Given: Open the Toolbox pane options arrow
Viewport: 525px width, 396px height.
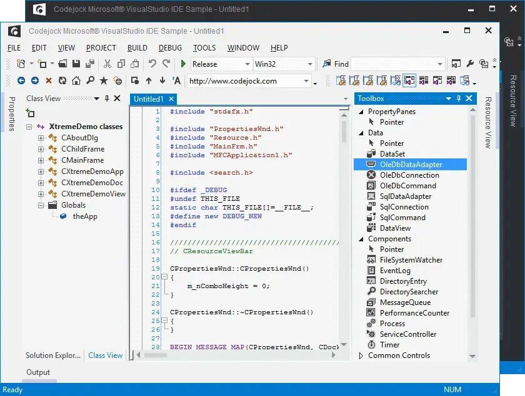Looking at the screenshot, I should click(x=449, y=99).
